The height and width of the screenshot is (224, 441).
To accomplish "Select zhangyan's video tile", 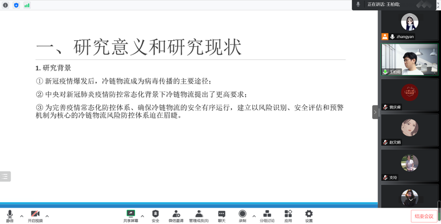I will click(x=409, y=25).
